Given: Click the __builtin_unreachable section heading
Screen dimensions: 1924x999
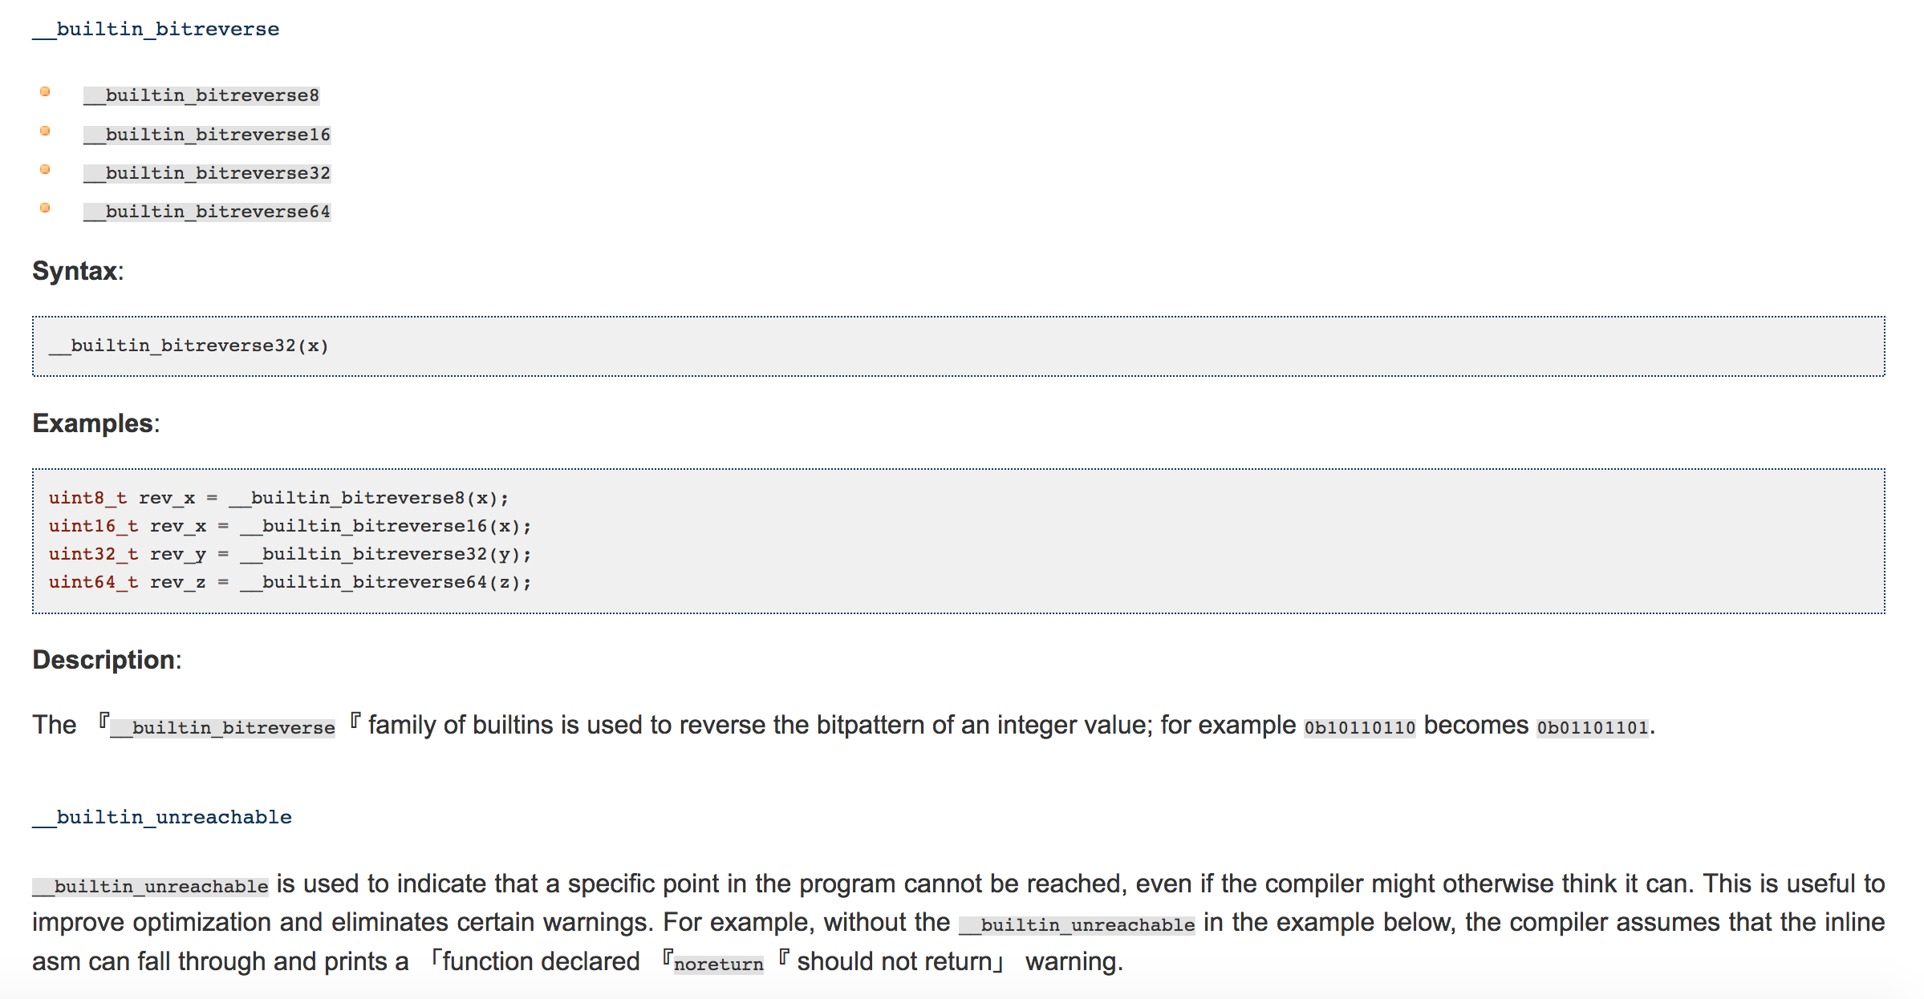Looking at the screenshot, I should coord(162,818).
